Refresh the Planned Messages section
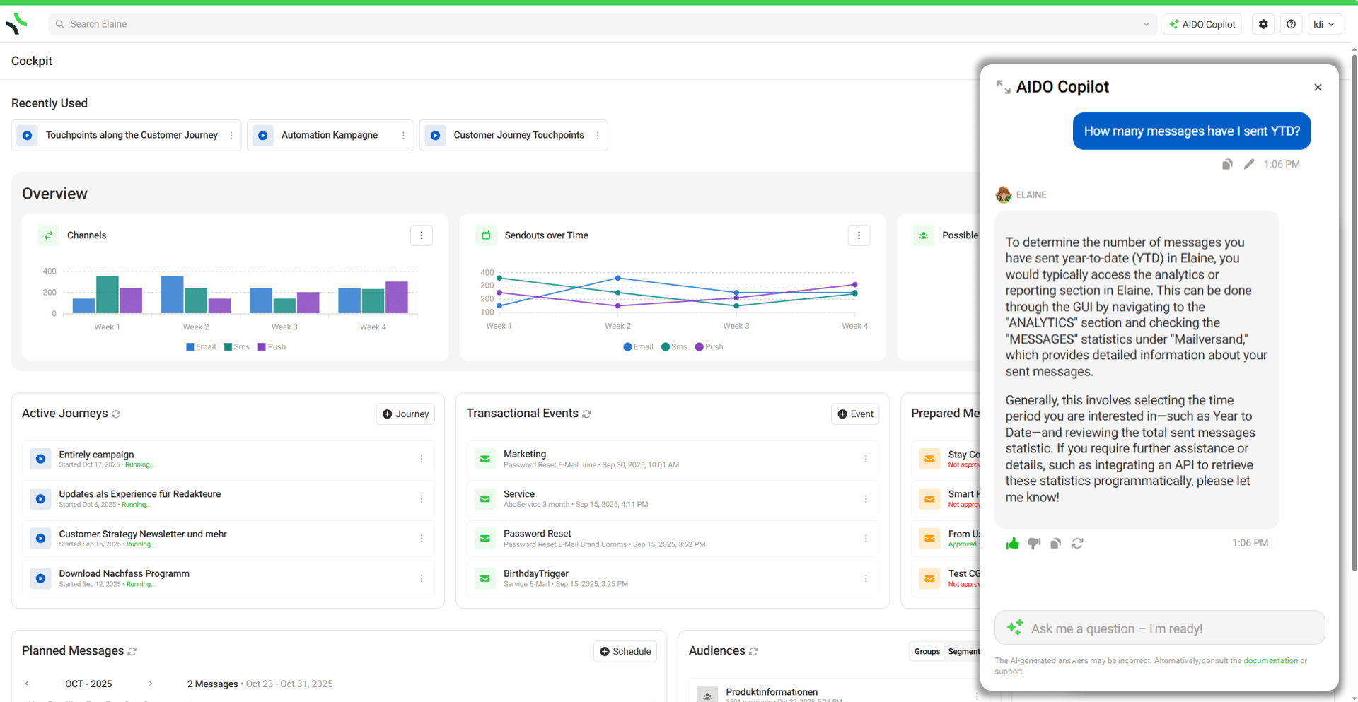1358x702 pixels. (x=132, y=651)
